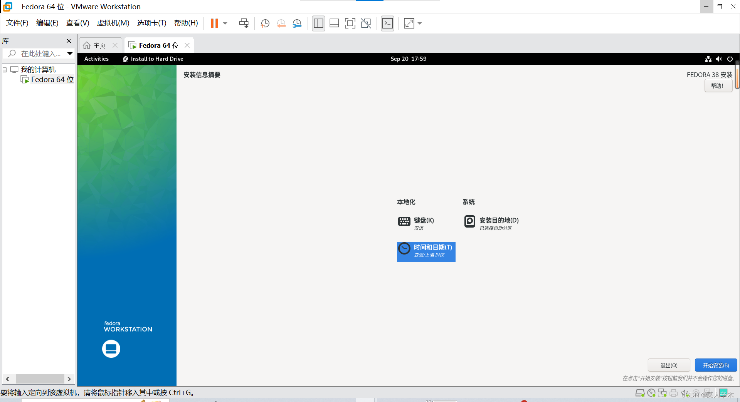Screen dimensions: 740x402
Task: Toggle the console view with the terminal icon
Action: (387, 23)
